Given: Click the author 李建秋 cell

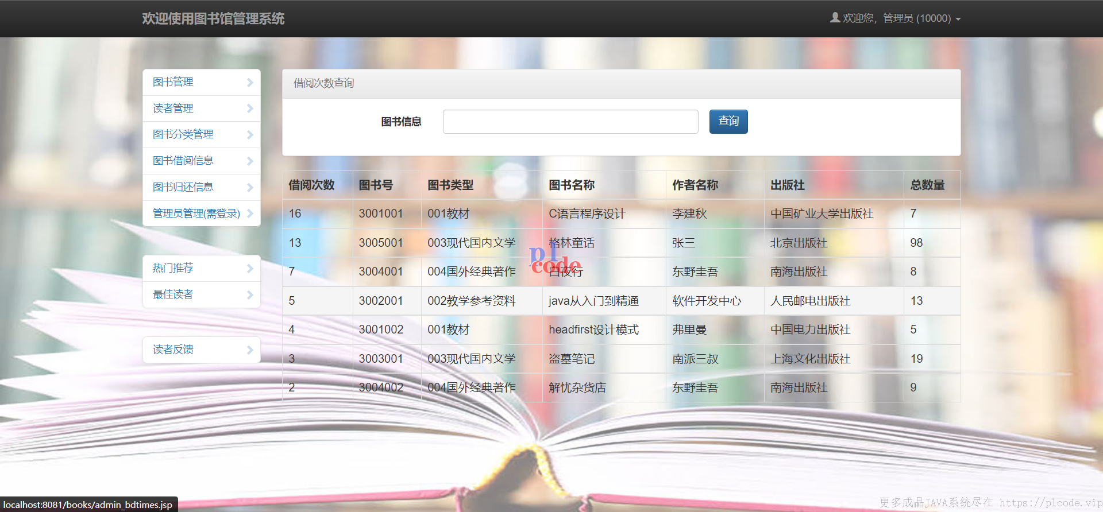Looking at the screenshot, I should pyautogui.click(x=715, y=214).
